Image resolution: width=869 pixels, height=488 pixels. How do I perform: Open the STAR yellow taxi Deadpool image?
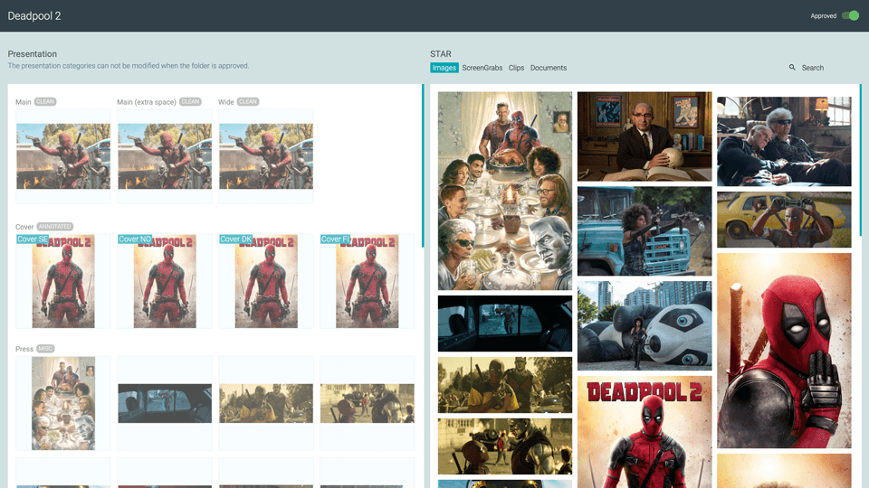[784, 220]
